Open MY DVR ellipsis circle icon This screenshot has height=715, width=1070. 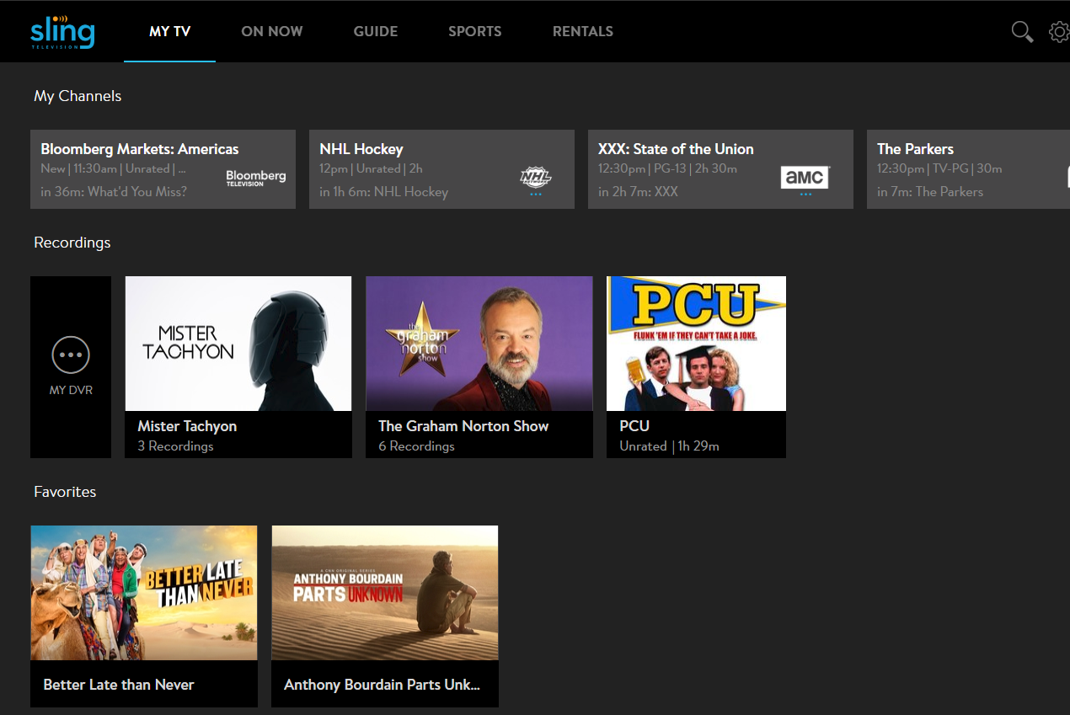click(71, 355)
